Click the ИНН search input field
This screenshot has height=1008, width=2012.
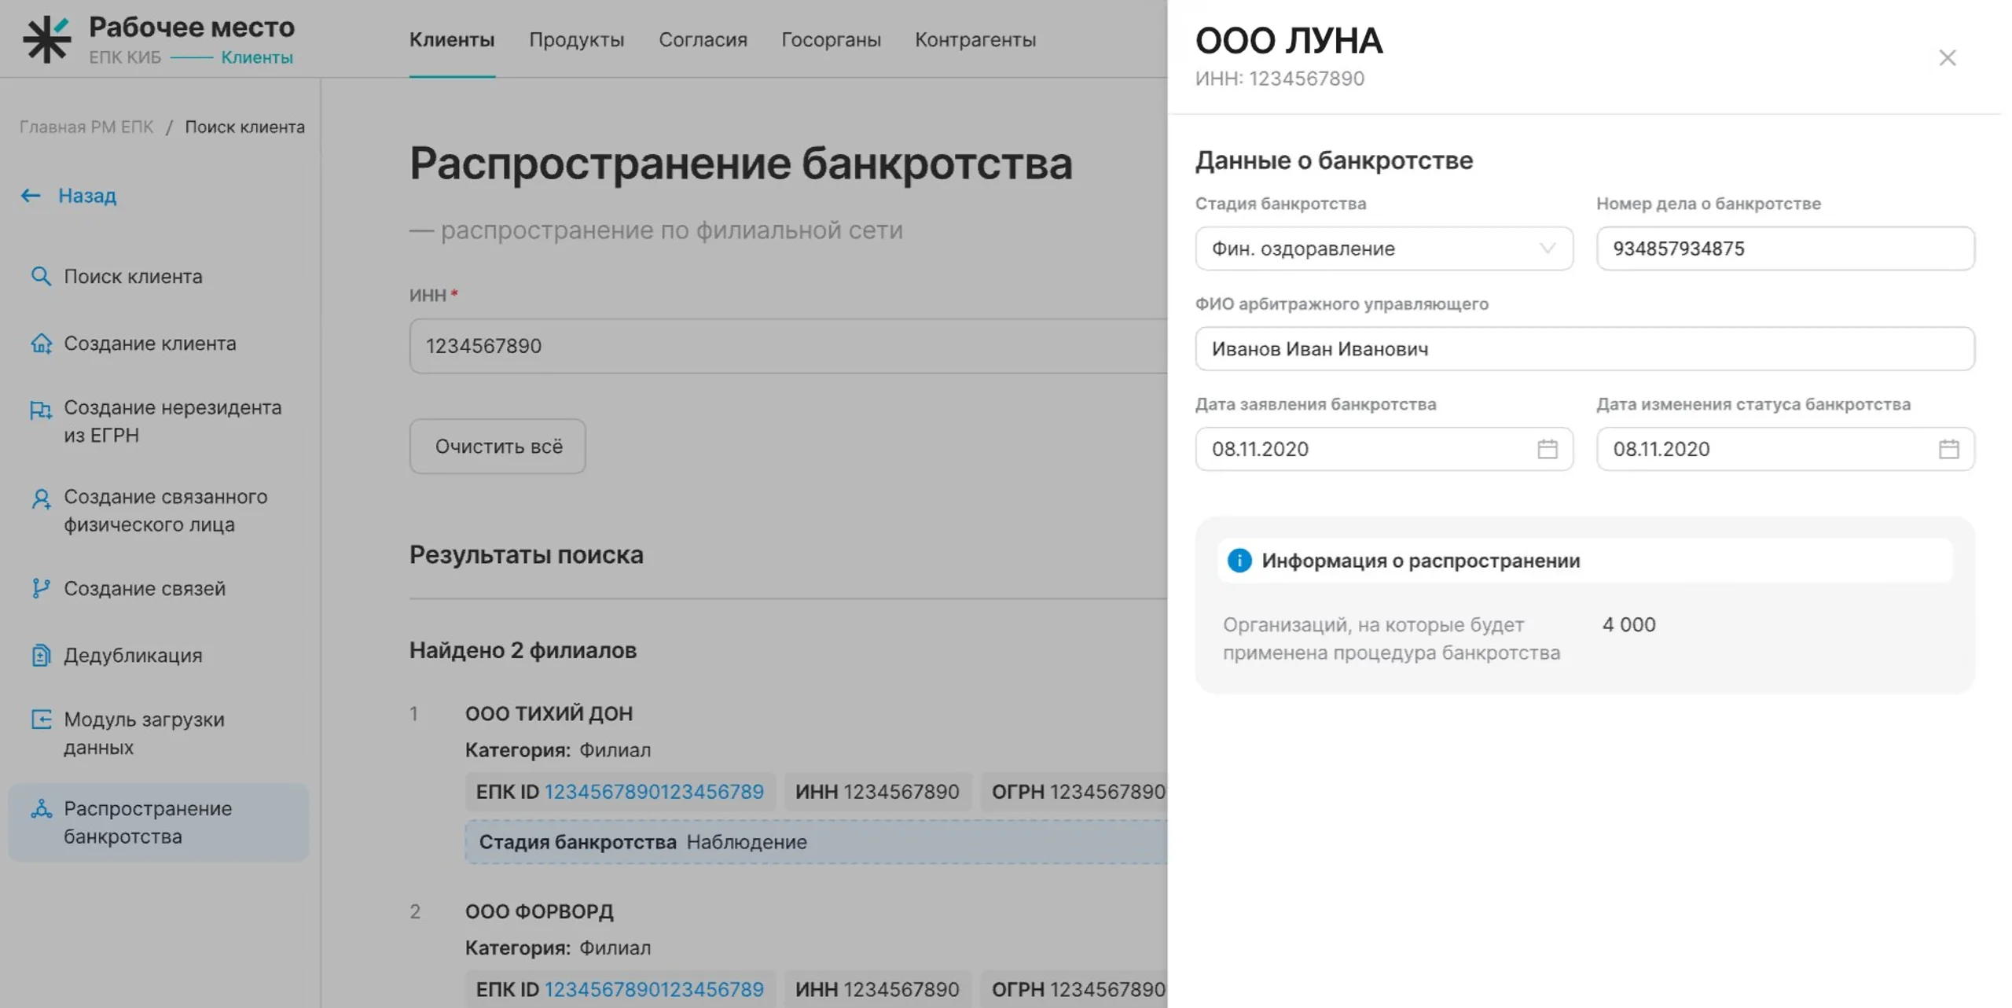pyautogui.click(x=788, y=346)
